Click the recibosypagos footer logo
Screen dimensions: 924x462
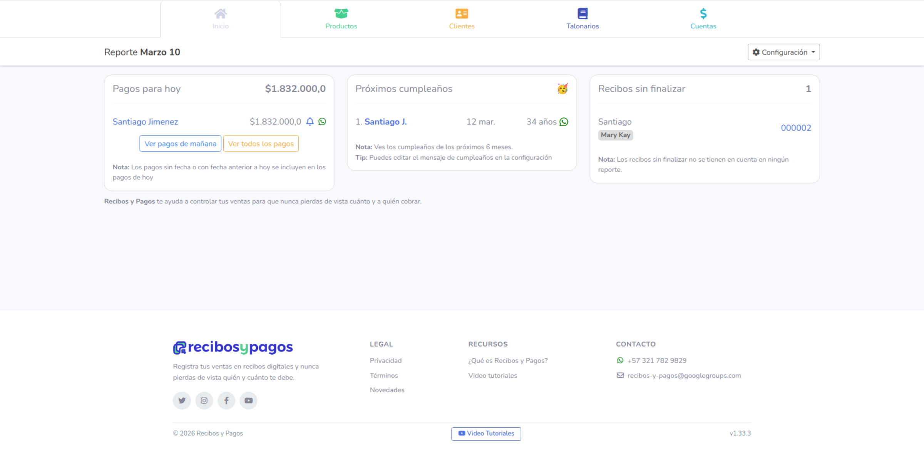click(x=233, y=347)
